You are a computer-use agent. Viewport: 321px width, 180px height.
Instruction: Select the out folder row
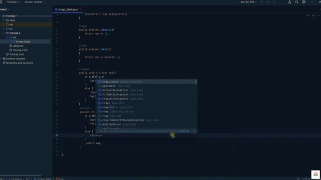pyautogui.click(x=26, y=24)
